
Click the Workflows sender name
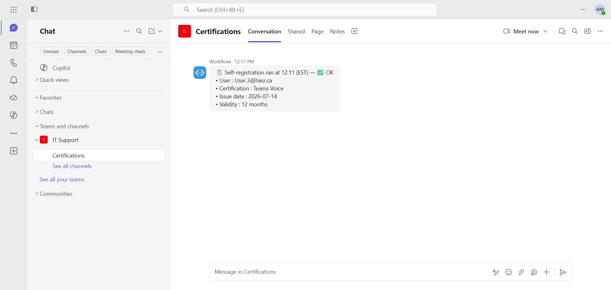[220, 62]
